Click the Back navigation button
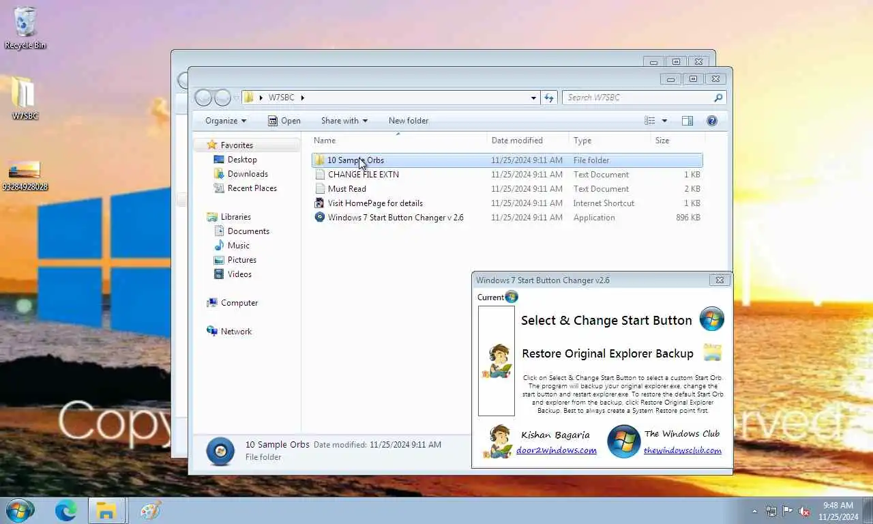873x524 pixels. pyautogui.click(x=203, y=98)
